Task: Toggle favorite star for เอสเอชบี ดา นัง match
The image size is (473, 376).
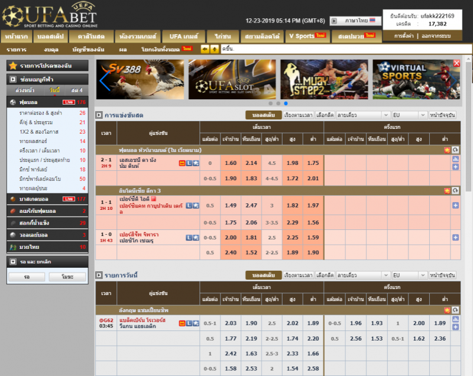Action: [x=196, y=163]
